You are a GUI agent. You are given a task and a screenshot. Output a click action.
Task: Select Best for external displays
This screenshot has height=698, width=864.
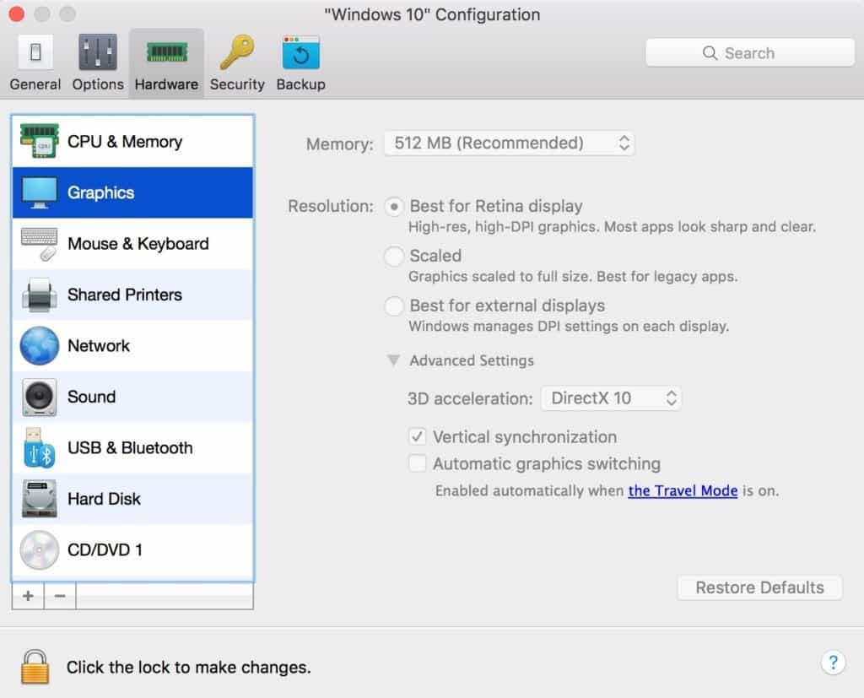[393, 306]
